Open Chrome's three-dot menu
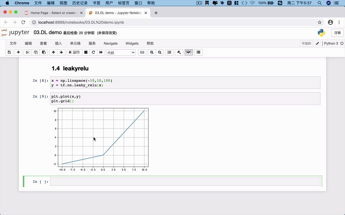 (x=339, y=22)
